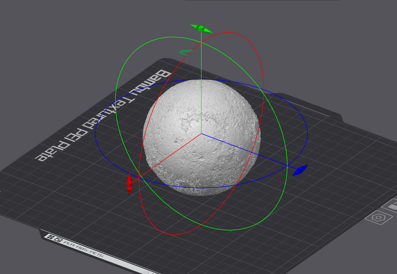Select the moon sphere model
The height and width of the screenshot is (274, 397).
[202, 137]
